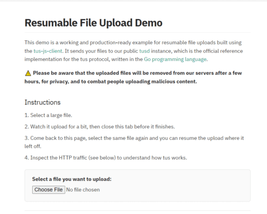
Task: Click the intro paragraph about production-ready example
Action: 133,51
